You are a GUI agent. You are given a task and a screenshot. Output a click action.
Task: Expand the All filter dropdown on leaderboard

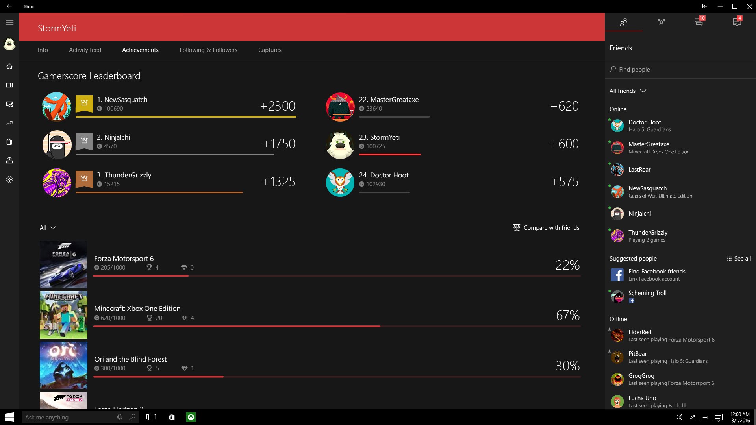pos(47,227)
